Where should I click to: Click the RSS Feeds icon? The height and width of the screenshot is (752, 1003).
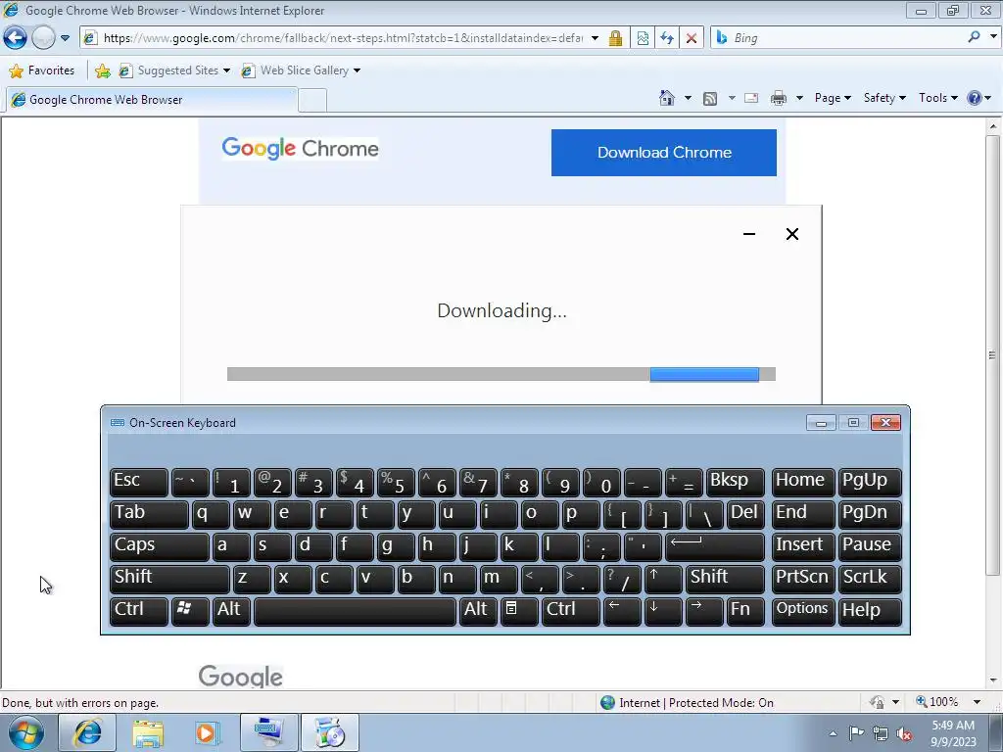point(710,99)
